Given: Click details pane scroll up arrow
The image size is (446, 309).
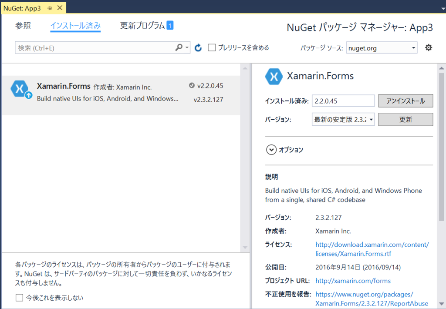Looking at the screenshot, I should (x=442, y=68).
